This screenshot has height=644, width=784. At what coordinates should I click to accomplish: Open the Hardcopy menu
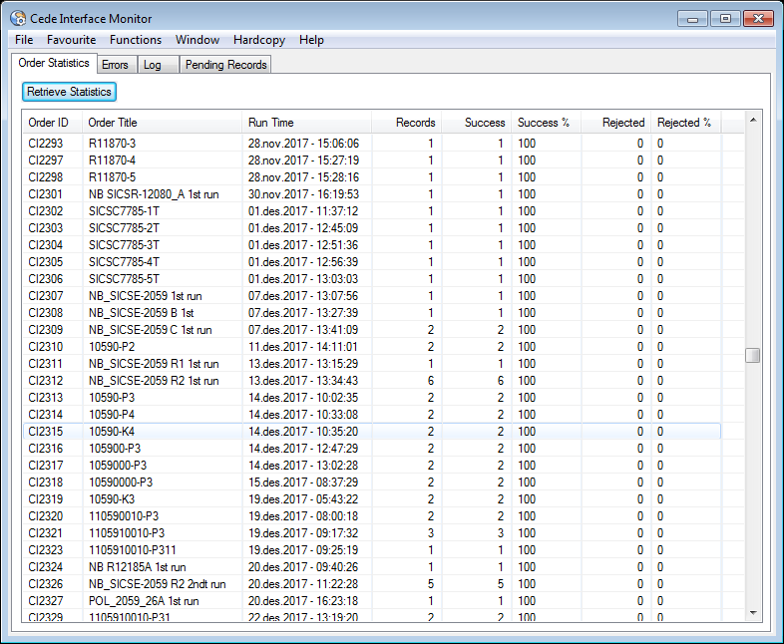258,40
